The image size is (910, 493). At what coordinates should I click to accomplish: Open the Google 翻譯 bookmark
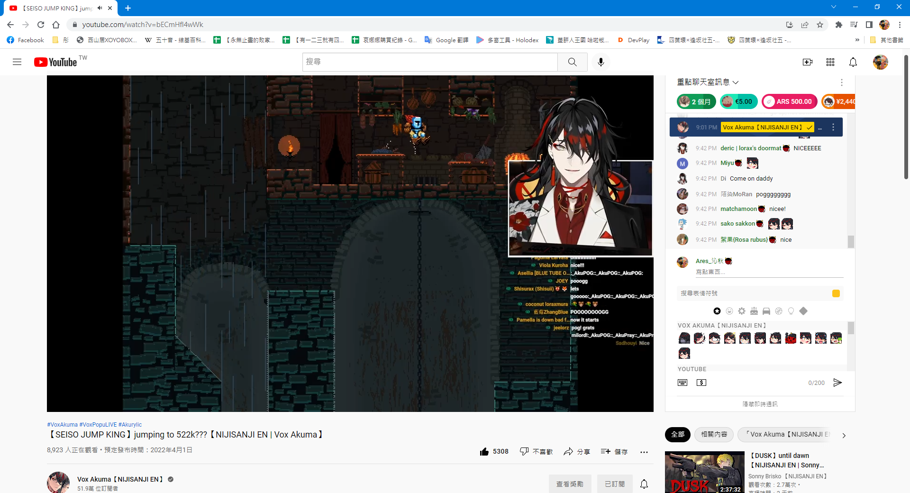(x=446, y=40)
